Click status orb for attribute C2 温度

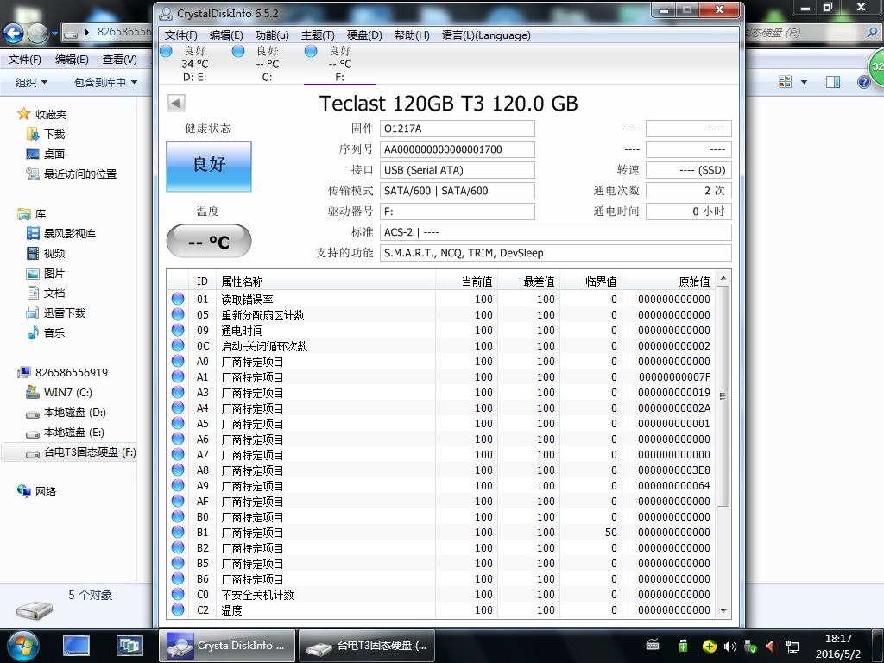click(x=178, y=610)
